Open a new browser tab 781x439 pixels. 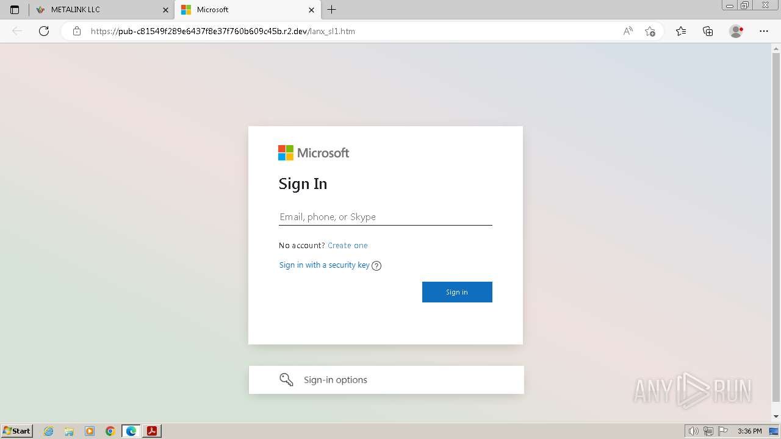tap(332, 10)
